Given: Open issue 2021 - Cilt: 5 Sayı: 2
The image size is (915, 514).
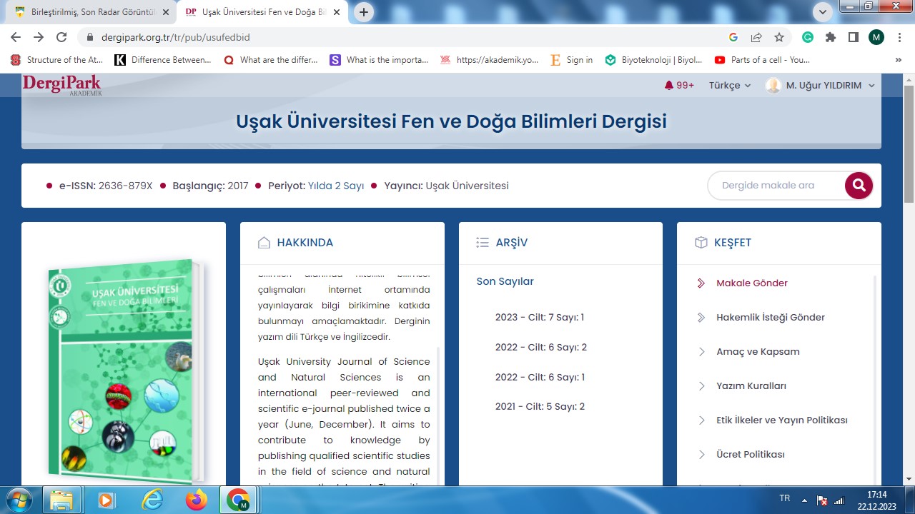Looking at the screenshot, I should click(540, 407).
